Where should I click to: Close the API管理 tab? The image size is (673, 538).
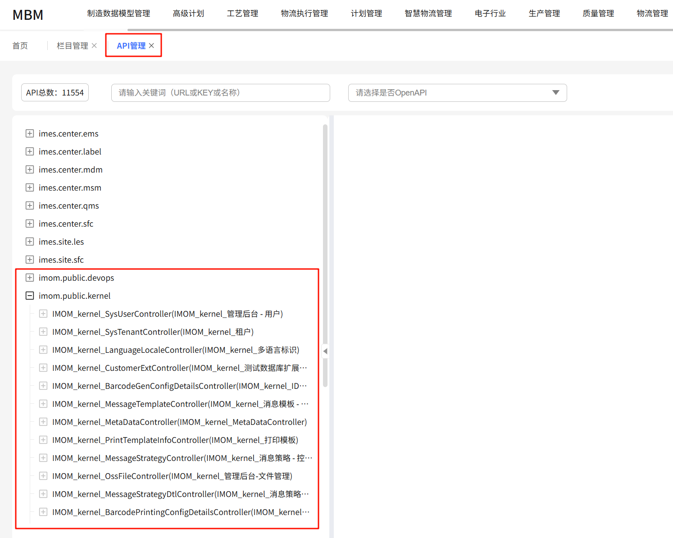(x=151, y=46)
